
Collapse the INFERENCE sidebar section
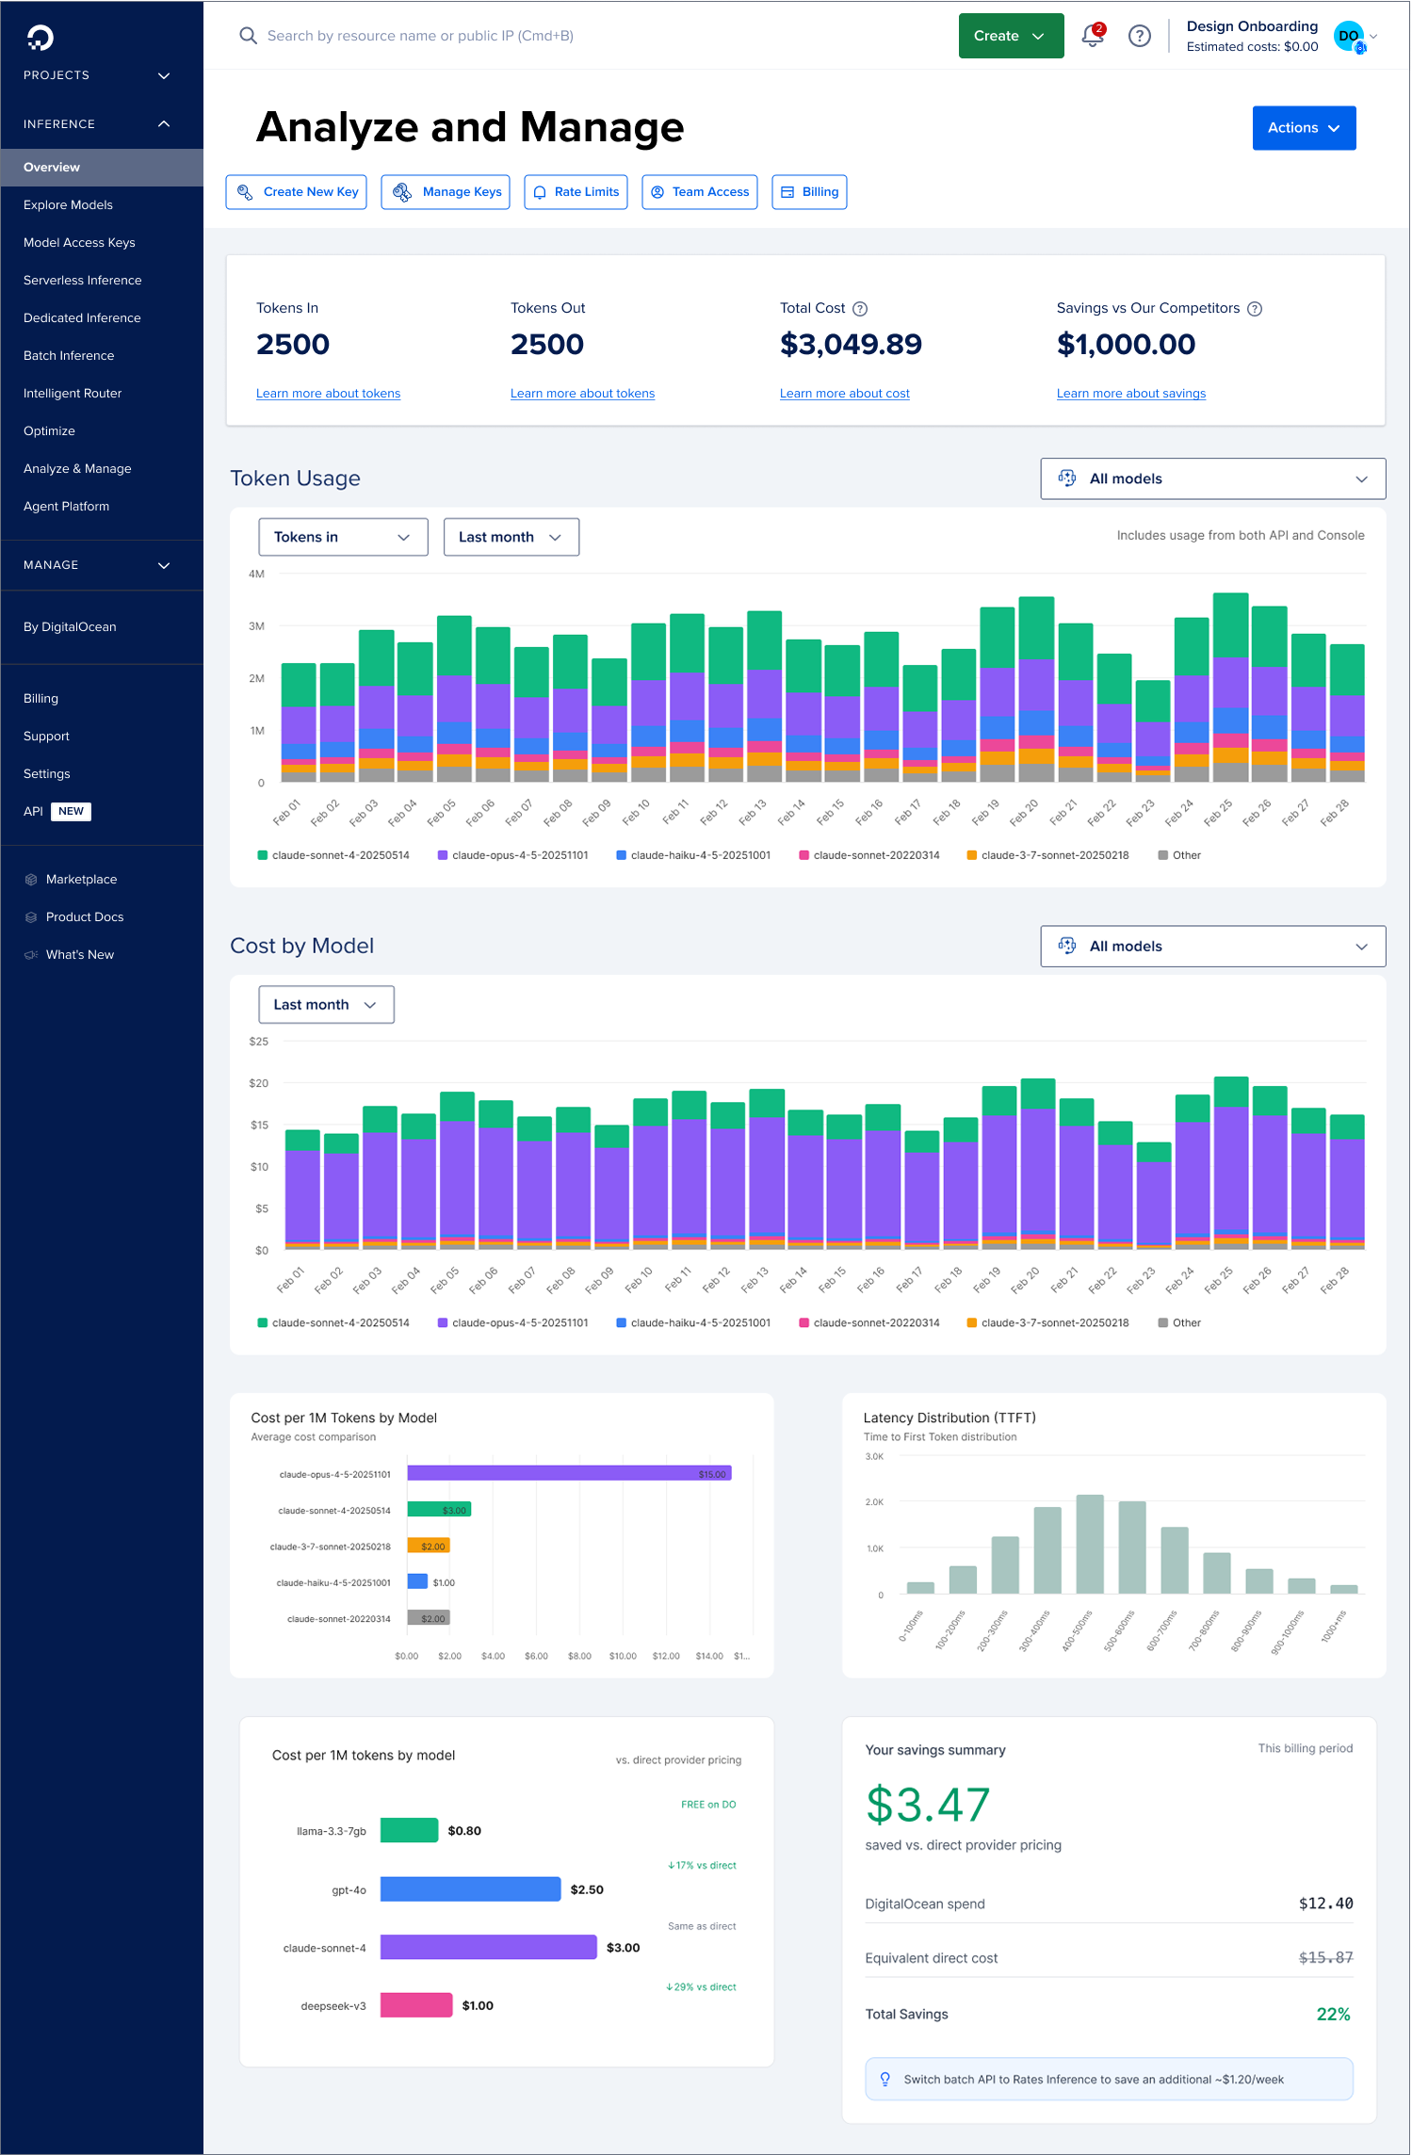(102, 124)
